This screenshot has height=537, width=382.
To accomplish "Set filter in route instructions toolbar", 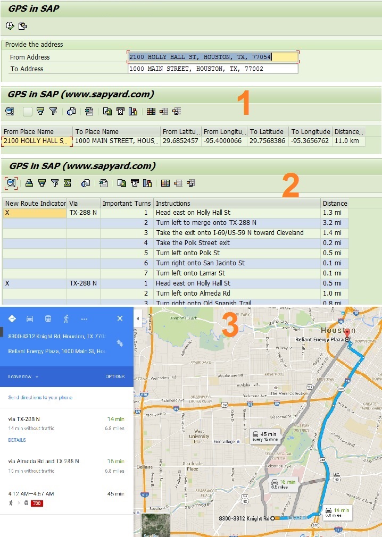I will [55, 183].
